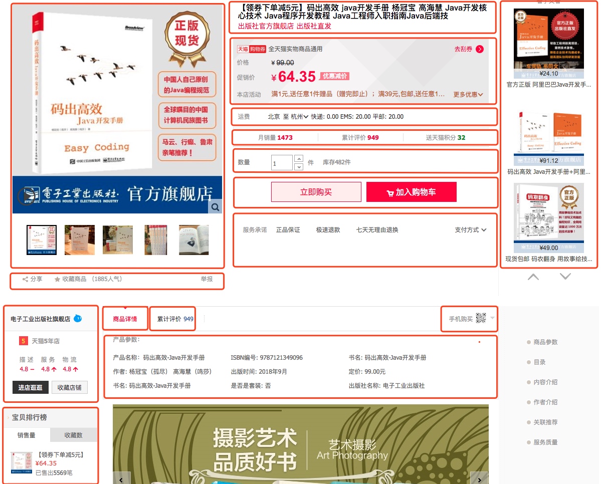
Task: Click the 加入购物车 add to cart button
Action: click(x=411, y=192)
